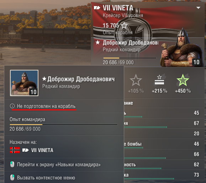Click the commander XP bar in ship card

tap(130, 58)
